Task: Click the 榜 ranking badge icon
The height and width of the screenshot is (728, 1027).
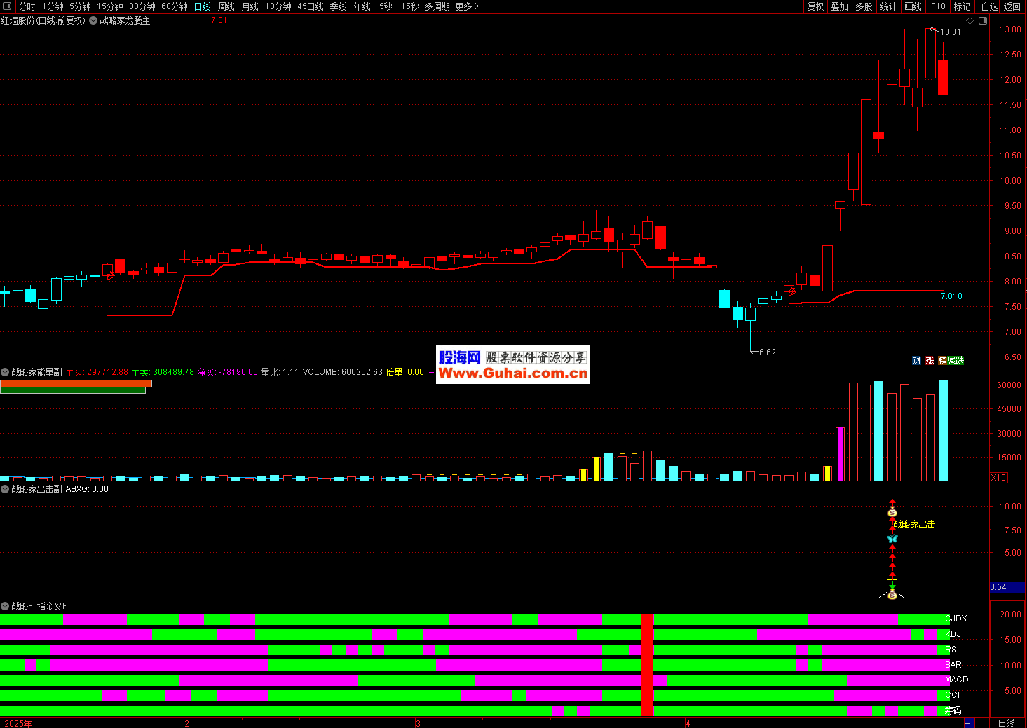Action: [942, 361]
